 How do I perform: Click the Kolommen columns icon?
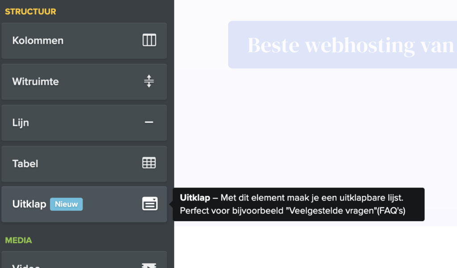coord(149,41)
